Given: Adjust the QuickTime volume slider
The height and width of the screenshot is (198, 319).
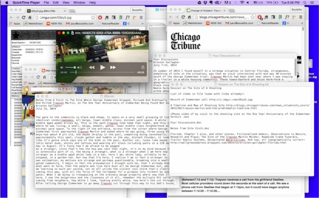Looking at the screenshot, I should [70, 68].
